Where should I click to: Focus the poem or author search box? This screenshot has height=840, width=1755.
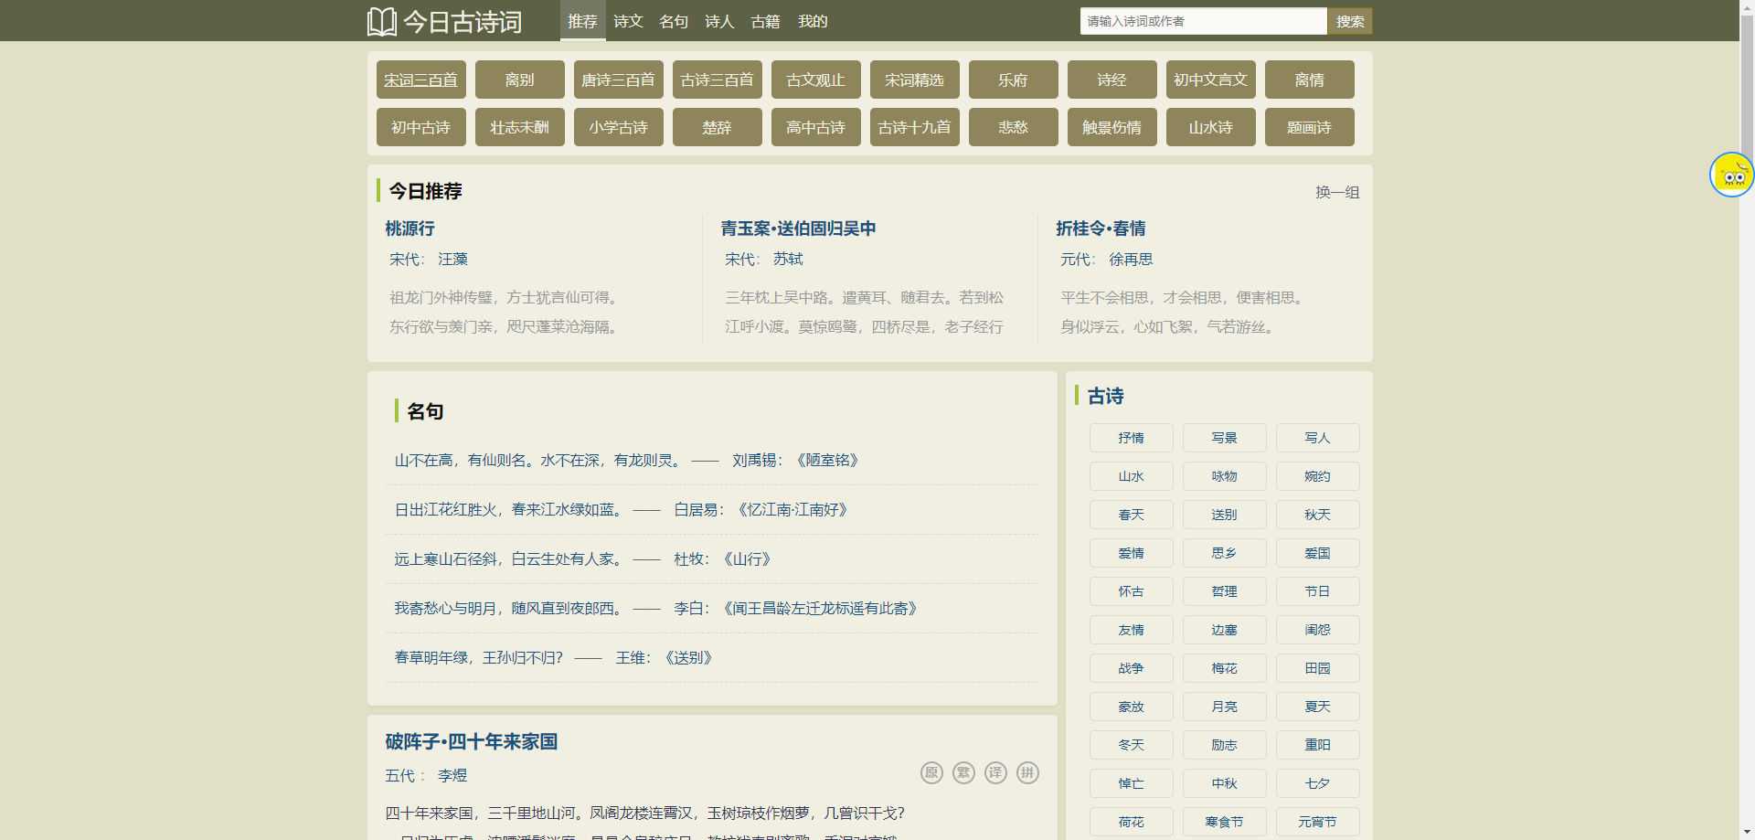click(1202, 21)
